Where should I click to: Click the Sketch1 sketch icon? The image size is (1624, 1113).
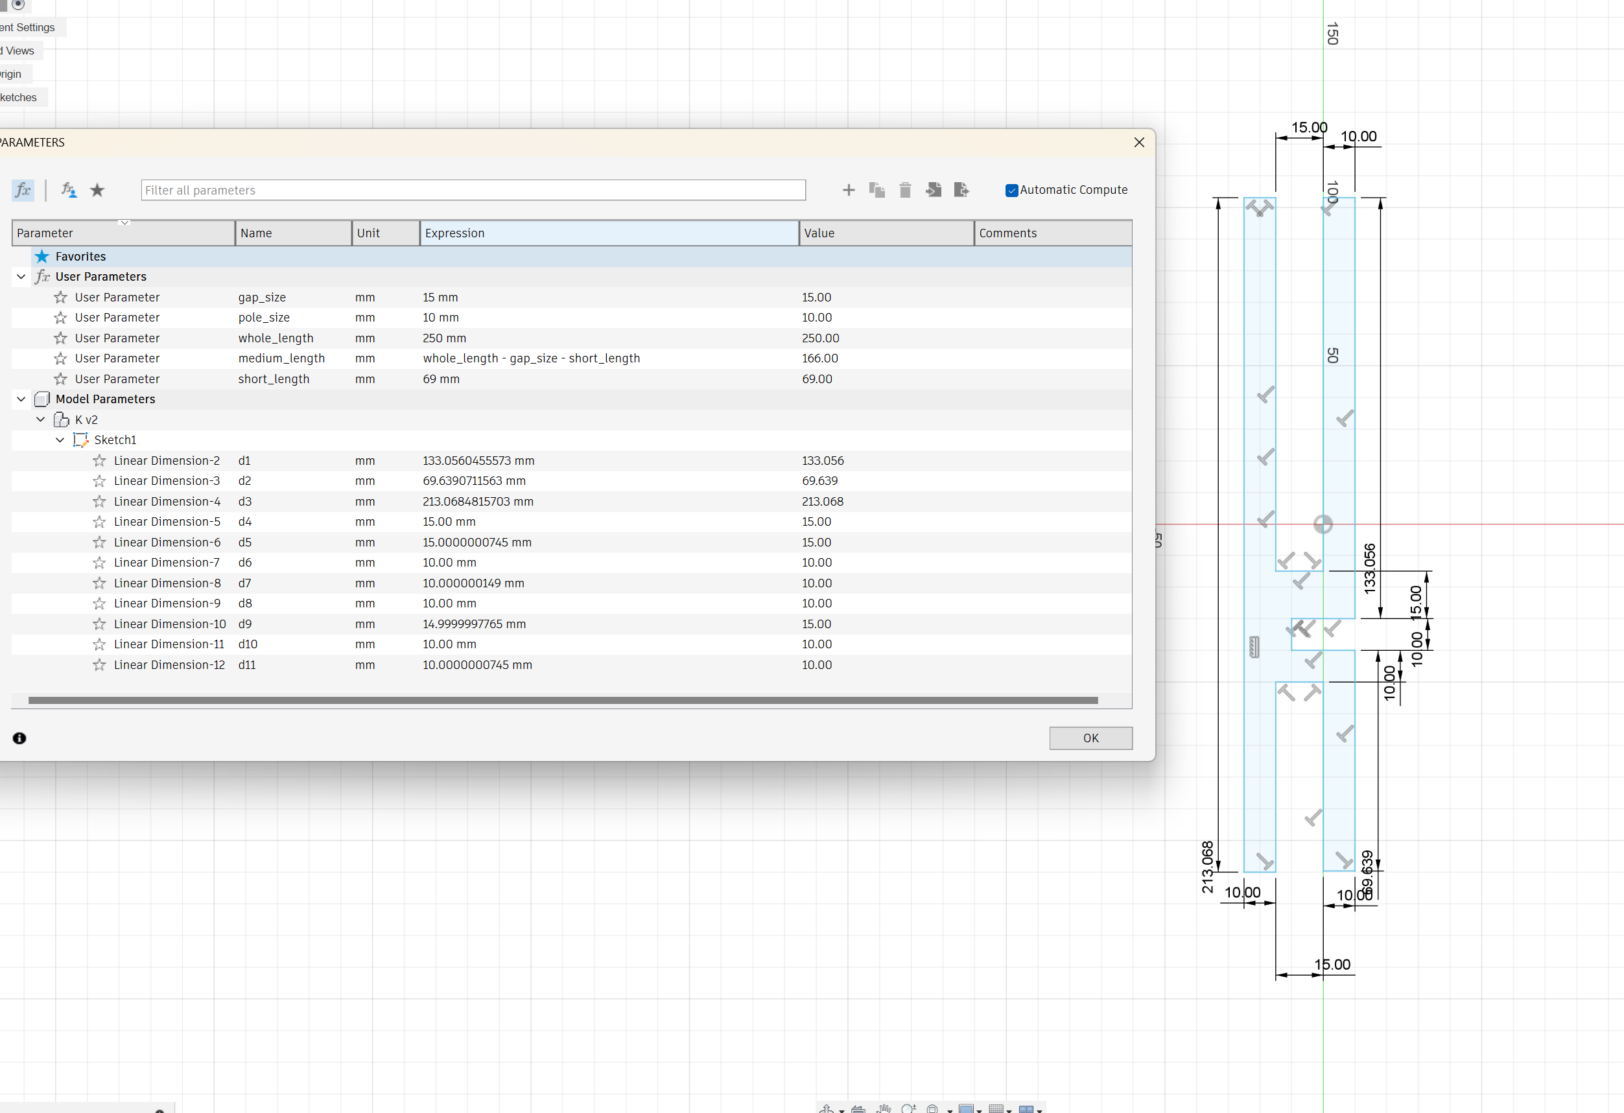tap(81, 440)
